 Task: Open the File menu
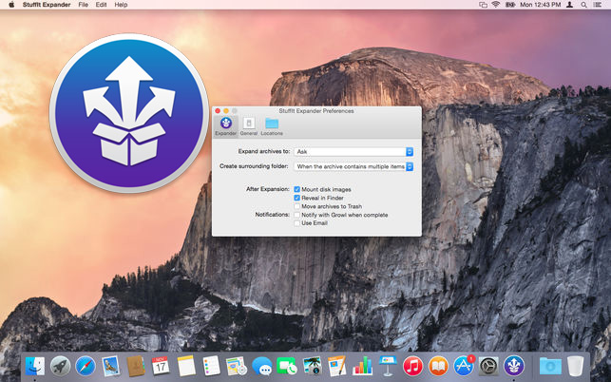coord(83,5)
